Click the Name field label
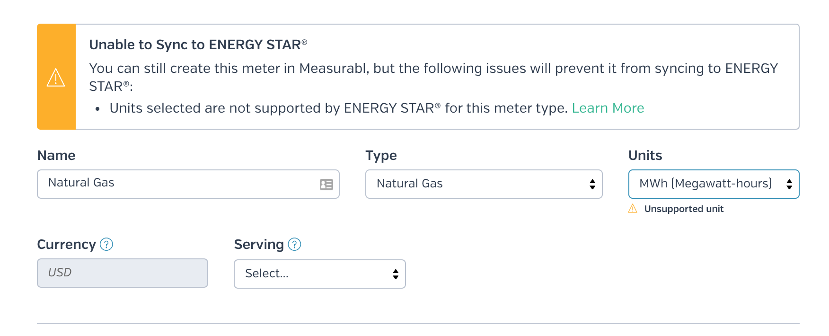The image size is (829, 336). (56, 155)
